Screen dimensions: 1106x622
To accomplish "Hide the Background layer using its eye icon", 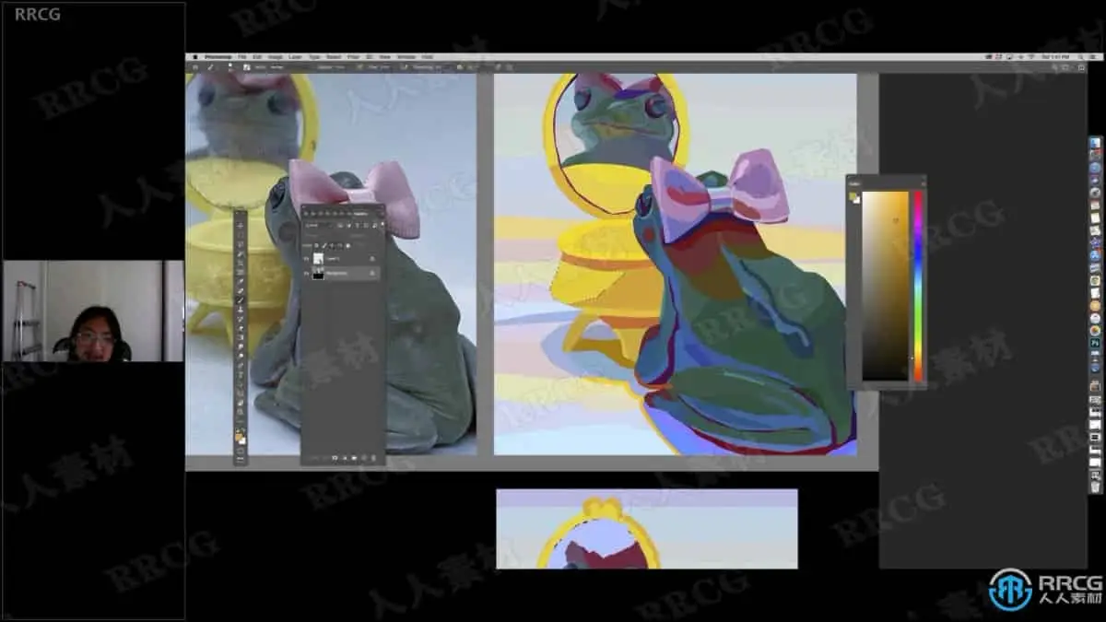I will pyautogui.click(x=306, y=274).
